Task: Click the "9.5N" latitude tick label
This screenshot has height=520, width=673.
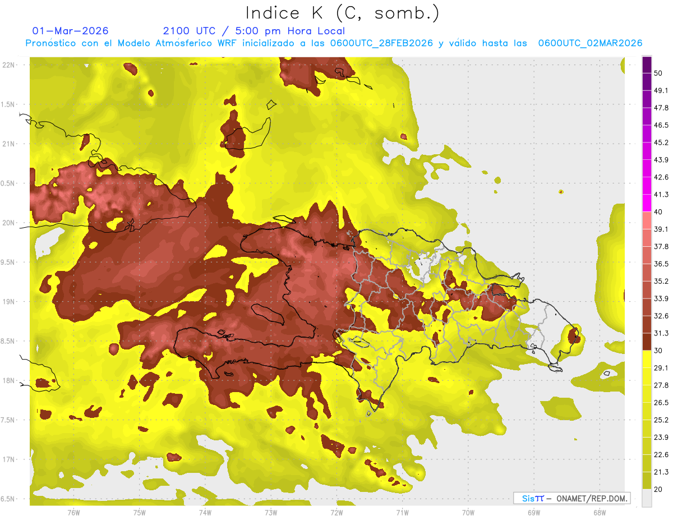Action: point(8,263)
